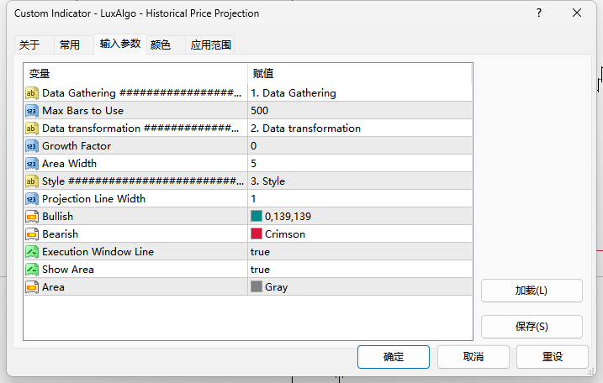The width and height of the screenshot is (603, 383).
Task: Select the 'Bearish' variable name
Action: coord(60,234)
